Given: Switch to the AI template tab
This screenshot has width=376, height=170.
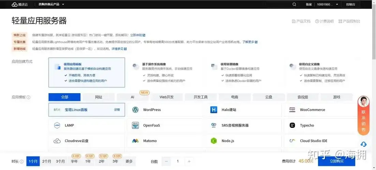Looking at the screenshot, I should pos(133,97).
